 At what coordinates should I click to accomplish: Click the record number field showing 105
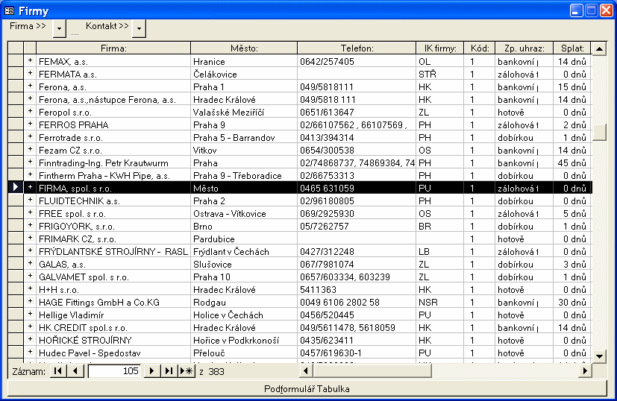click(x=113, y=371)
